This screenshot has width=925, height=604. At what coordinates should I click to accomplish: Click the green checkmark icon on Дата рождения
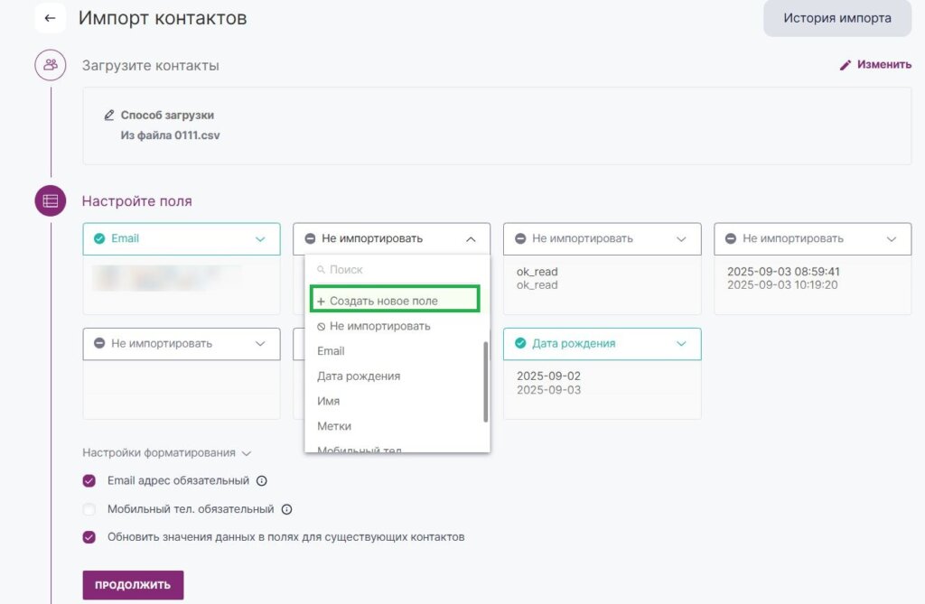520,344
